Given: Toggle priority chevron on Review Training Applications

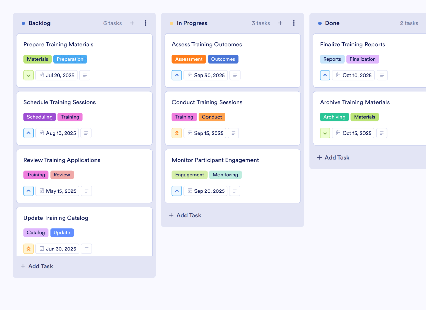Looking at the screenshot, I should click(29, 191).
